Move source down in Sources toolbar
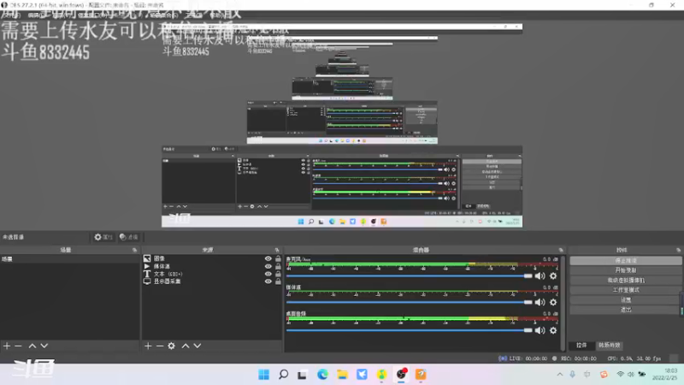Image resolution: width=684 pixels, height=385 pixels. coord(198,346)
